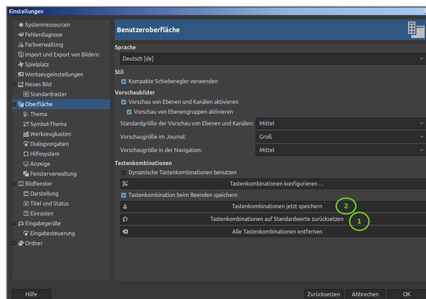Viewport: 426px width, 299px height.
Task: Toggle Tastenkombination beim Beenden speichern
Action: [124, 195]
